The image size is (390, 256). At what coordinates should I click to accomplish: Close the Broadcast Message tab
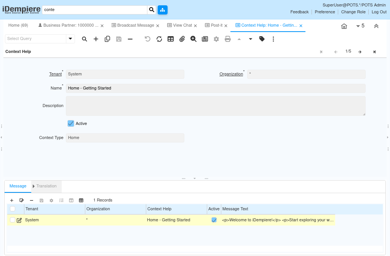(x=157, y=26)
